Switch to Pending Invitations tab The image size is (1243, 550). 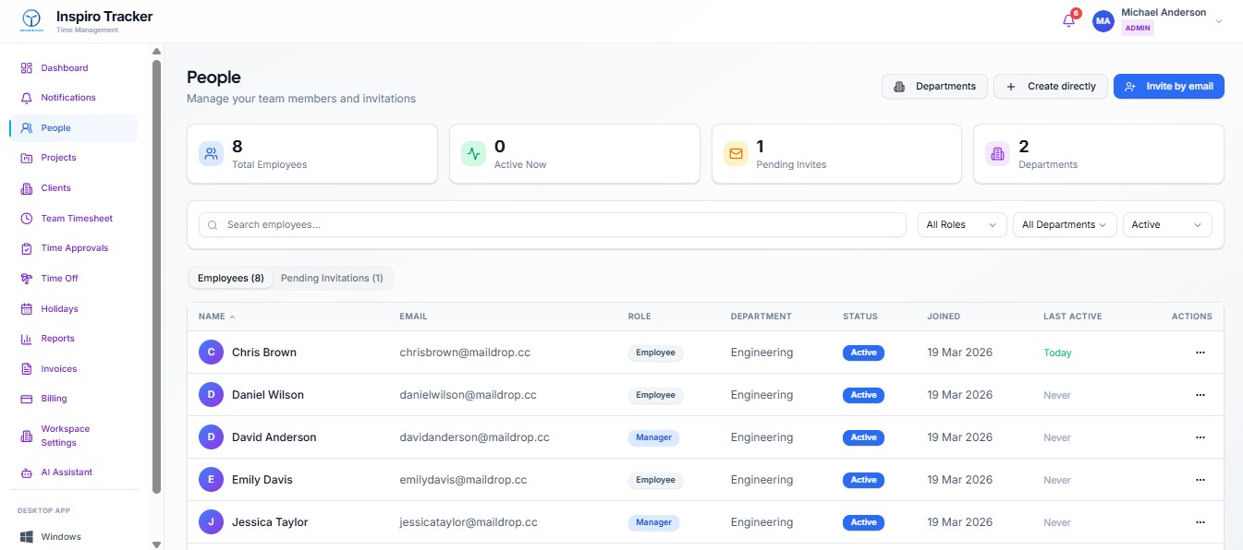[x=332, y=278]
